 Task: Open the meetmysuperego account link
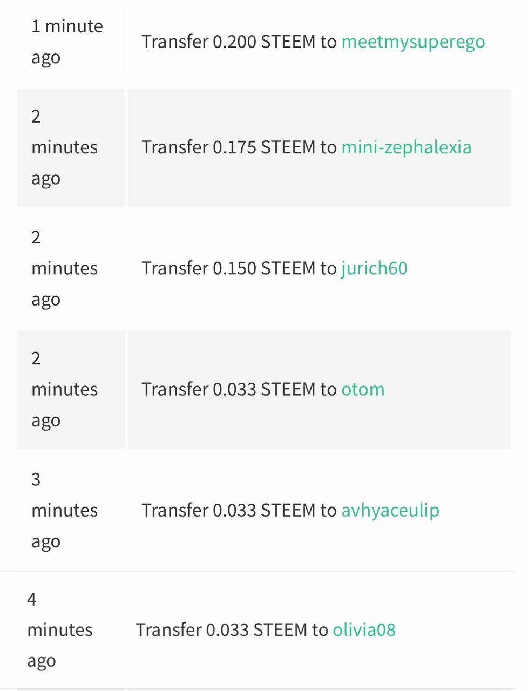pyautogui.click(x=413, y=42)
